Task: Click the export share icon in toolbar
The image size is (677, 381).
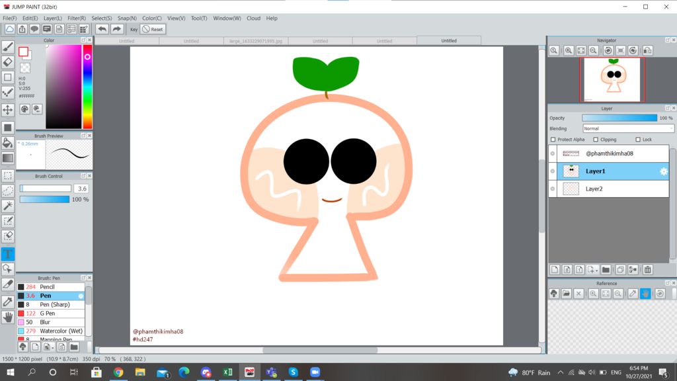Action: [22, 29]
